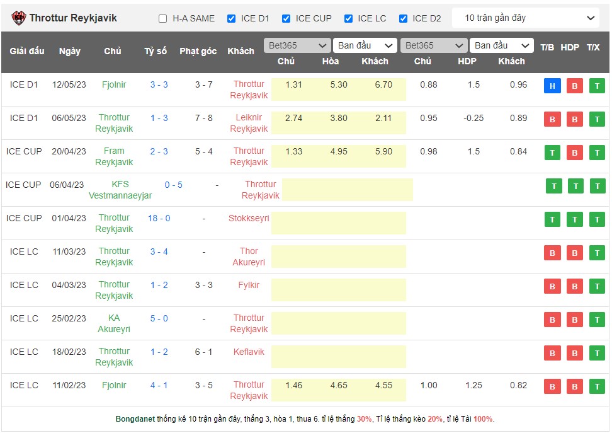
Task: Expand the Ban đầu odds dropdown under HDP
Action: (x=502, y=45)
